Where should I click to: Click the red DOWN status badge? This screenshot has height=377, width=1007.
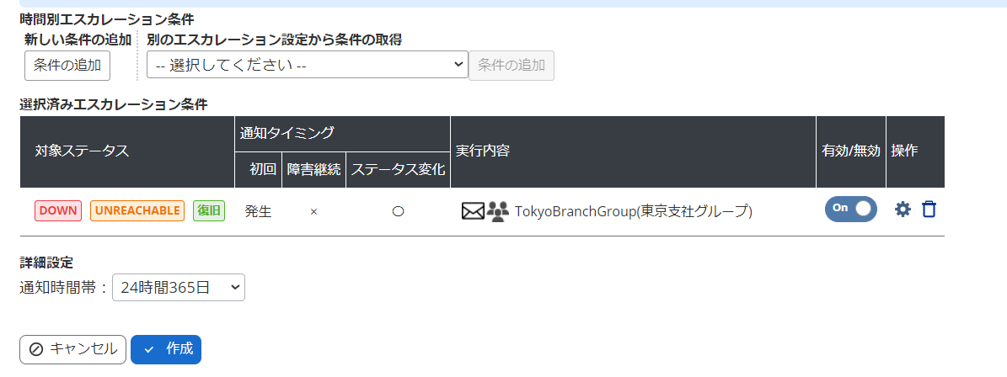pyautogui.click(x=57, y=211)
